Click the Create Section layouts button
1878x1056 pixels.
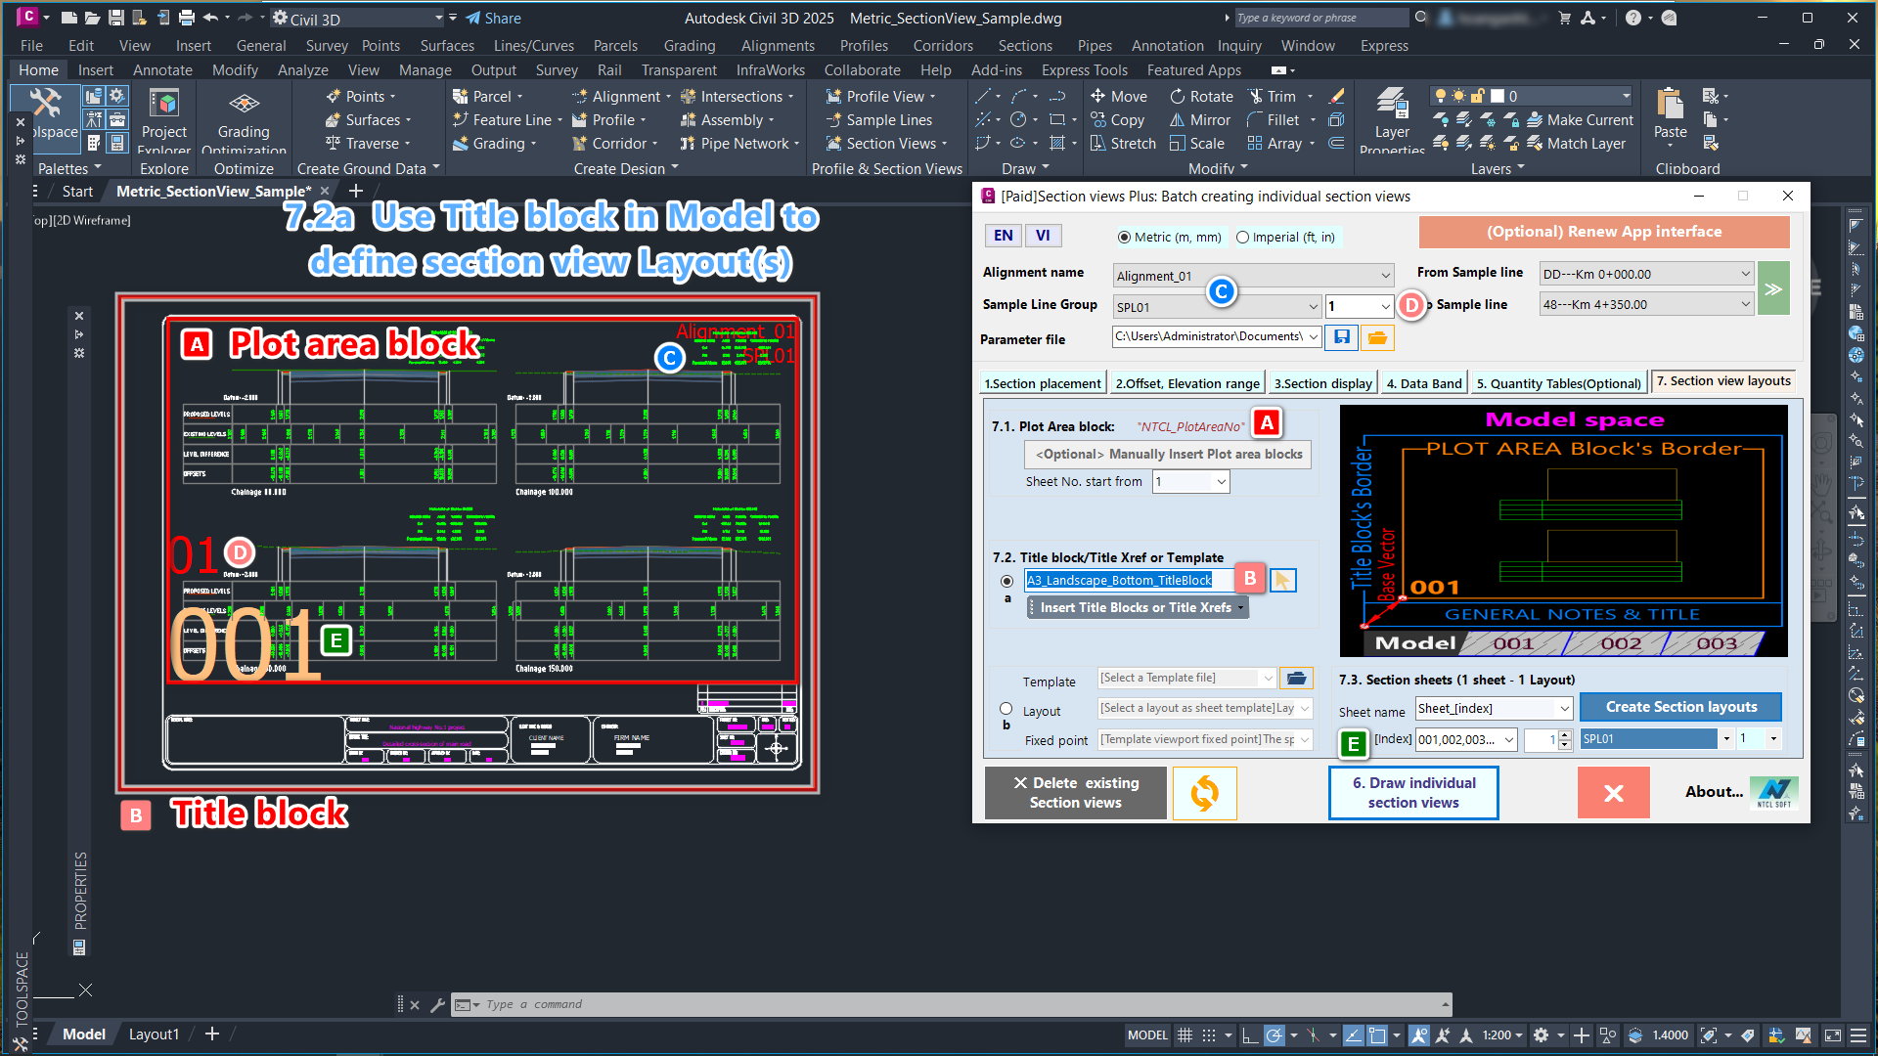point(1680,707)
